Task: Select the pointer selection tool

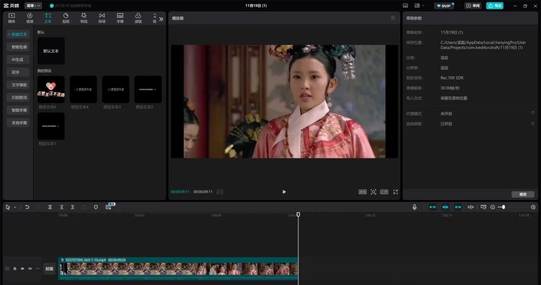Action: (x=8, y=207)
